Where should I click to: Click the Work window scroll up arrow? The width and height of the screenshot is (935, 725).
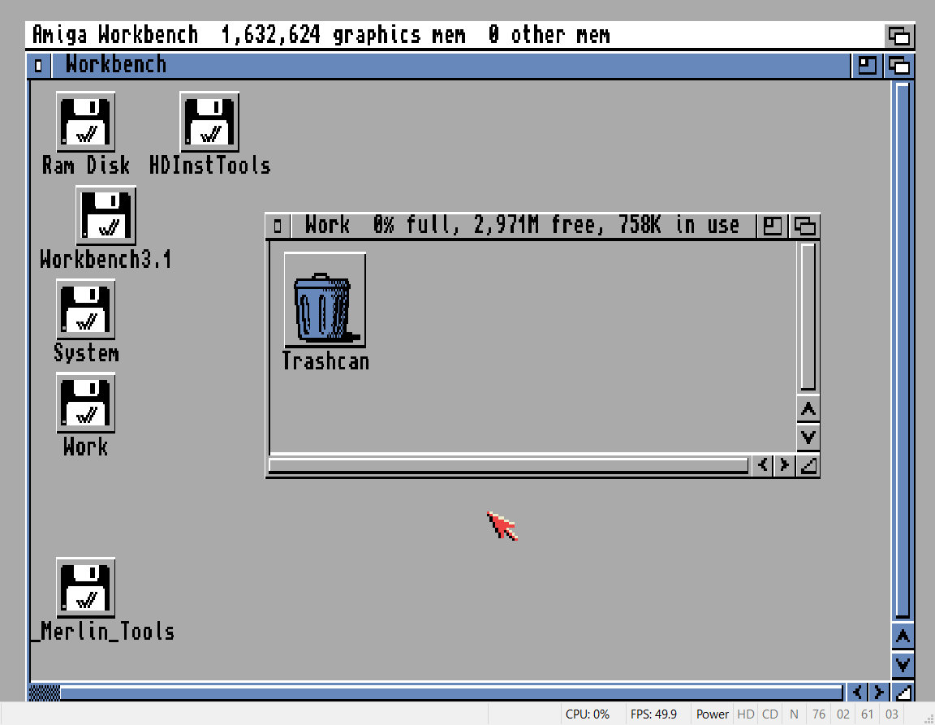pos(808,409)
